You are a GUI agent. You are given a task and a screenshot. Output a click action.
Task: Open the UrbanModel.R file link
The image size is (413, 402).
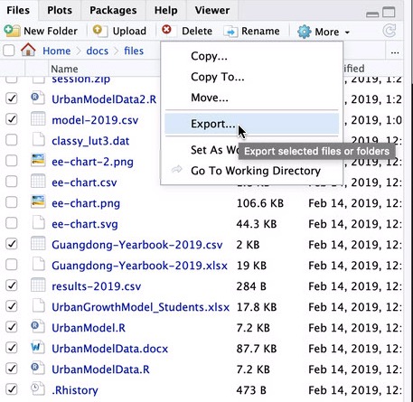(x=89, y=328)
